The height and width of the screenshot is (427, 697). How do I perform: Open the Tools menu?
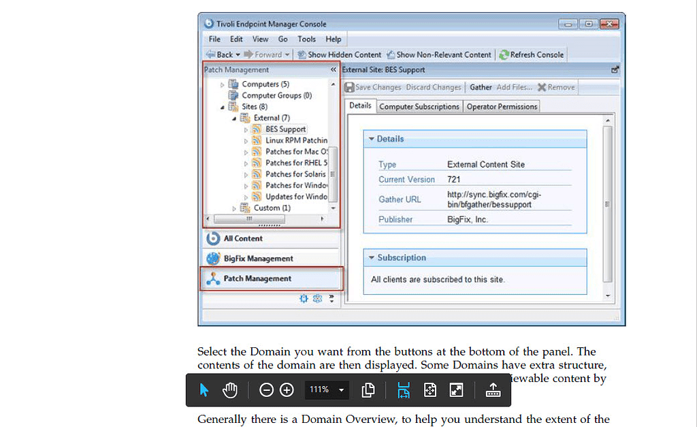click(x=306, y=39)
